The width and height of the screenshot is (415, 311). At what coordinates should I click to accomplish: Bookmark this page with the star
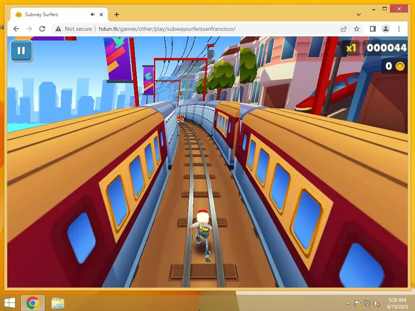pos(357,29)
